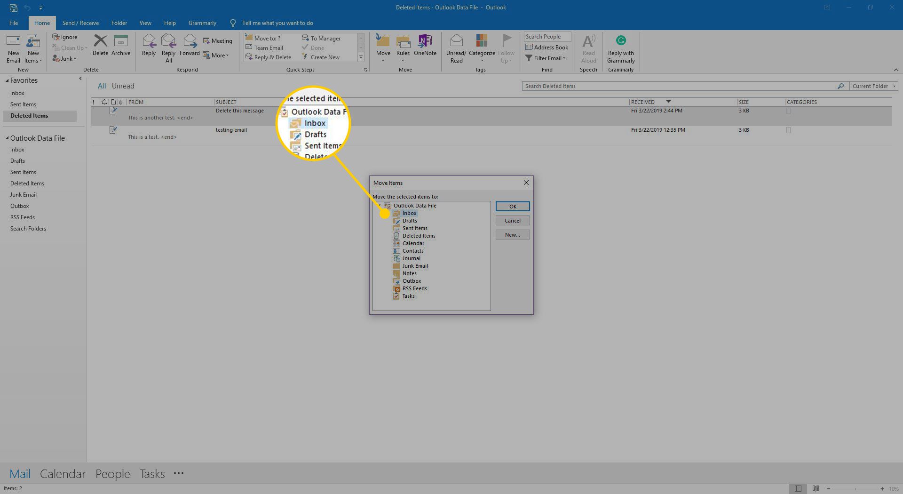This screenshot has height=494, width=903.
Task: Click the Reply icon
Action: pos(149,41)
